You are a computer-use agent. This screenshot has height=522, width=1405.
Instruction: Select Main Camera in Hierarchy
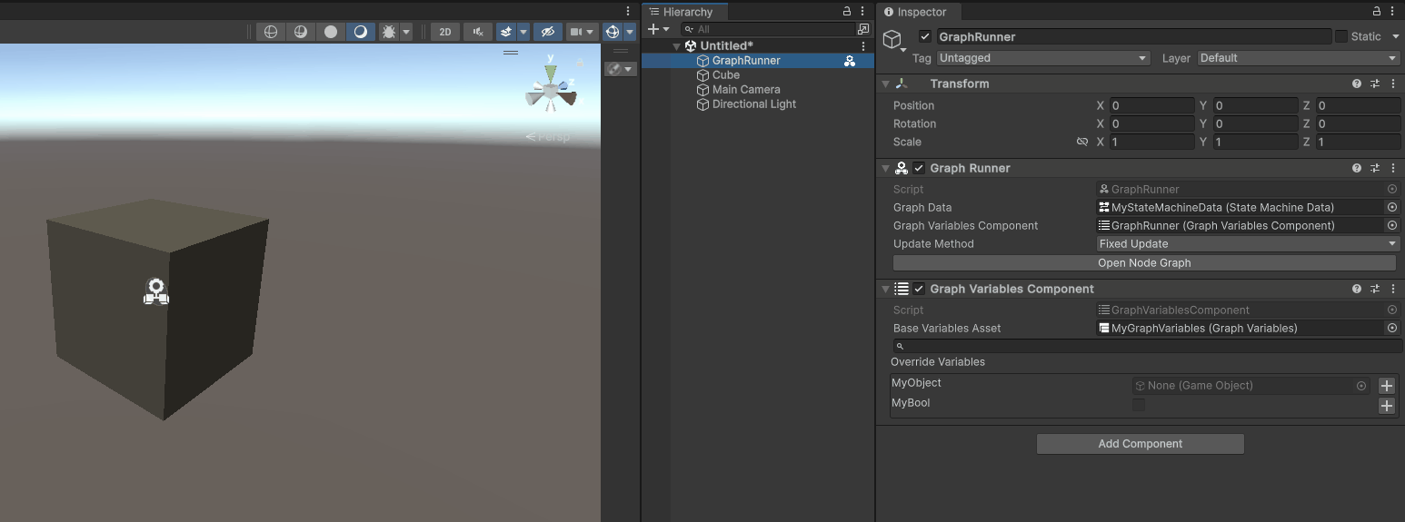pos(745,90)
